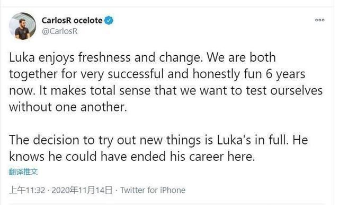The height and width of the screenshot is (205, 339).
Task: Click the 2020年11月14日 date
Action: tap(82, 190)
